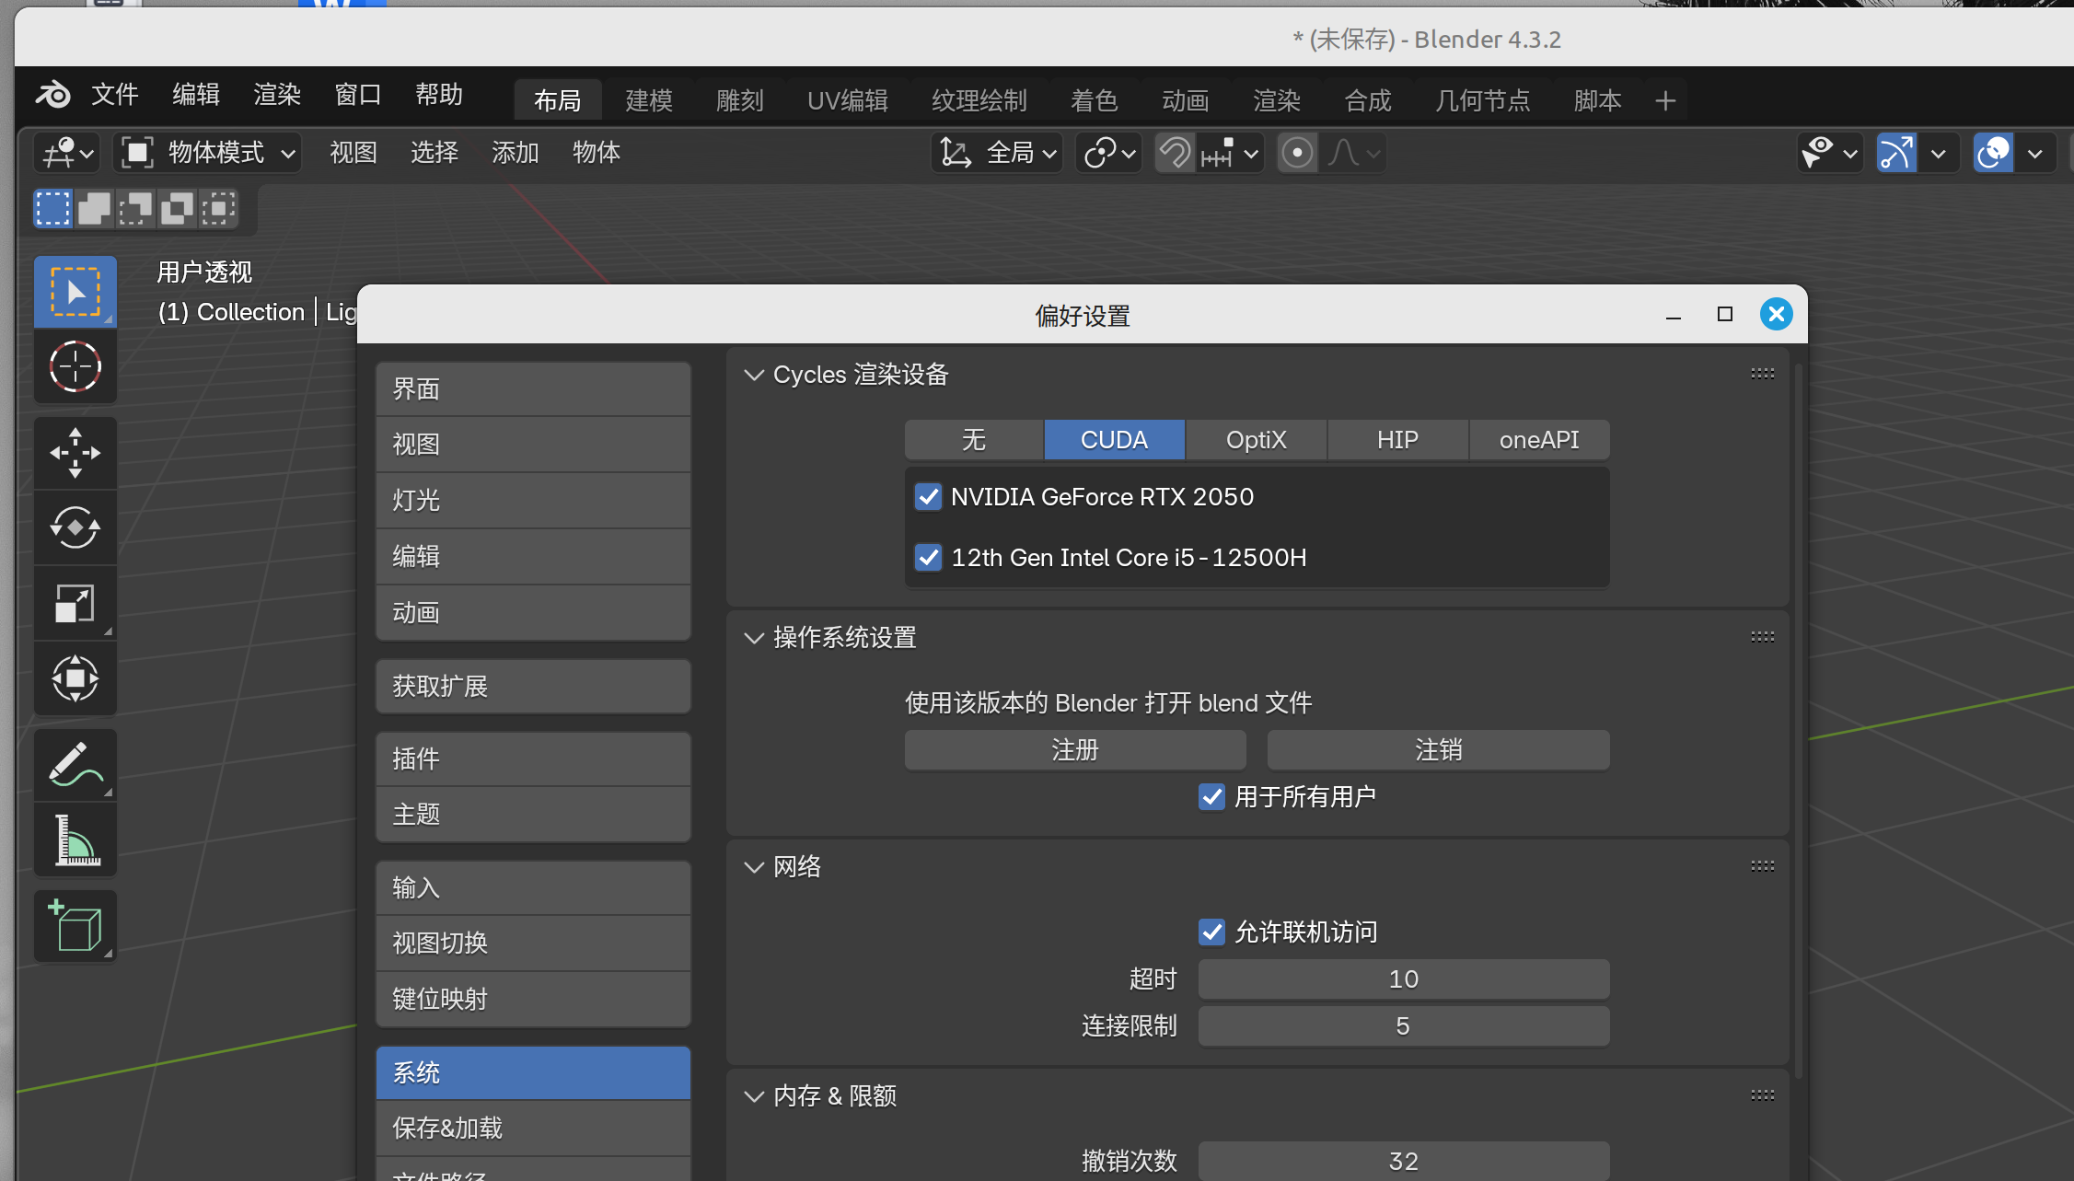Toggle the viewport overlays icon
Screen dimensions: 2074x1181
(1993, 153)
